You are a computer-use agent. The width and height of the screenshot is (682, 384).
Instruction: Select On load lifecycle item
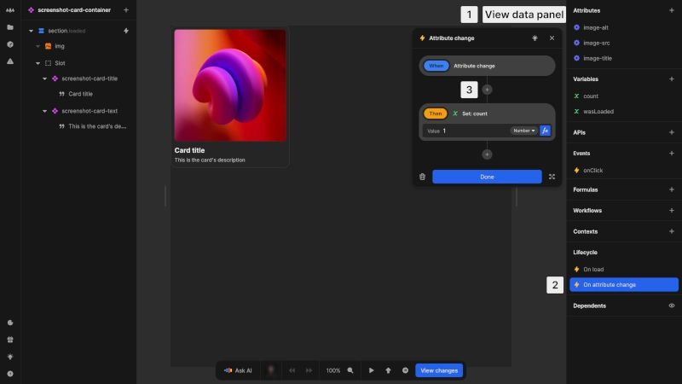pyautogui.click(x=624, y=270)
